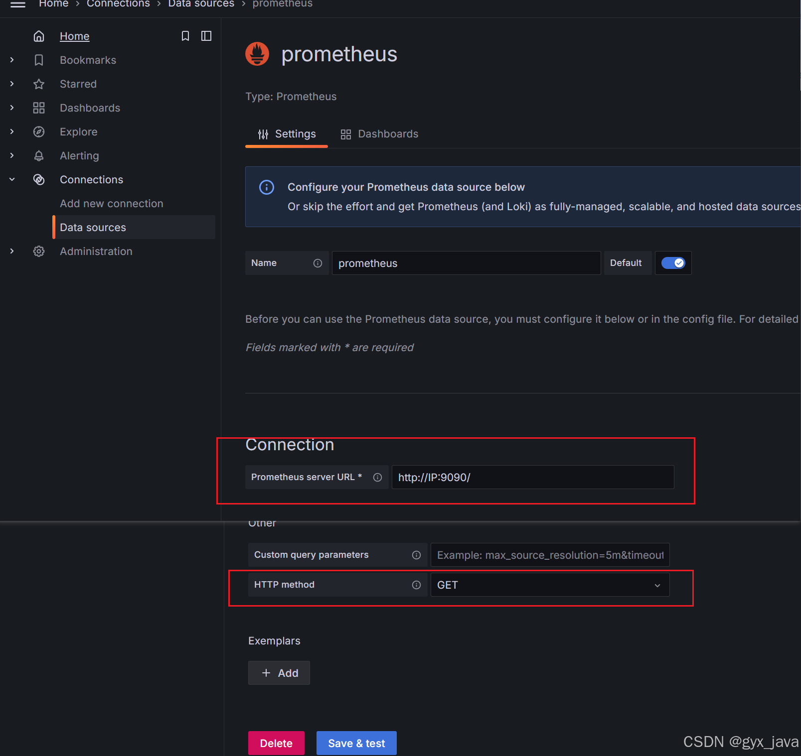Click the Save & test button
This screenshot has height=756, width=801.
tap(356, 743)
